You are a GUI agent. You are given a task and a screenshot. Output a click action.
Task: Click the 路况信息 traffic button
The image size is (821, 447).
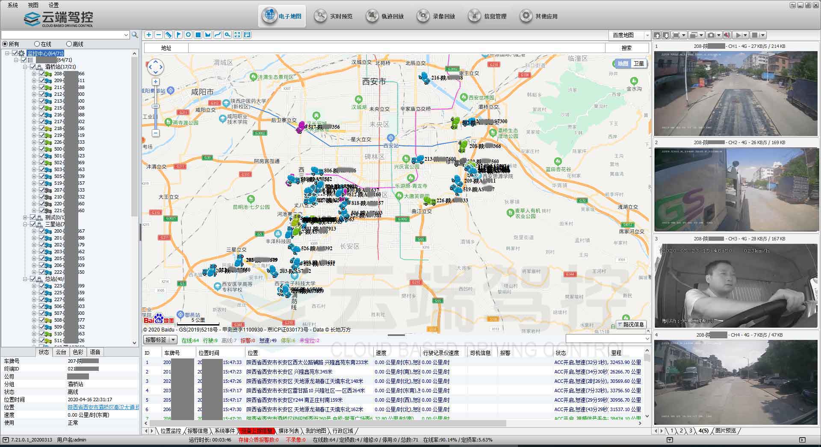[x=631, y=324]
